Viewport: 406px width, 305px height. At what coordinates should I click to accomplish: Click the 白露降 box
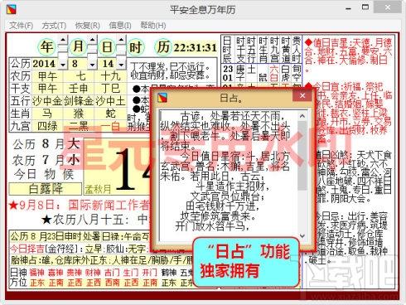pyautogui.click(x=46, y=189)
